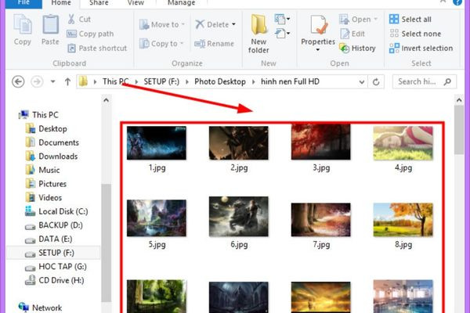Screen dimensions: 470x313
Task: Click the Properties icon
Action: coord(318,25)
